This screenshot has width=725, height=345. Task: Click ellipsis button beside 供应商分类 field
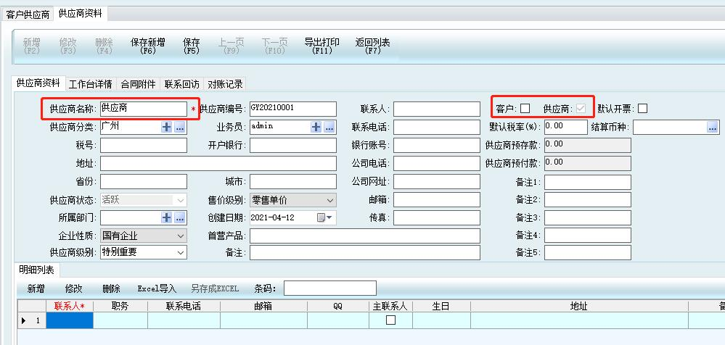[x=180, y=127]
